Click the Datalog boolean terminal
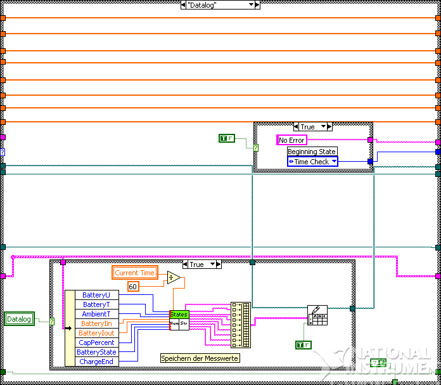 pyautogui.click(x=19, y=319)
